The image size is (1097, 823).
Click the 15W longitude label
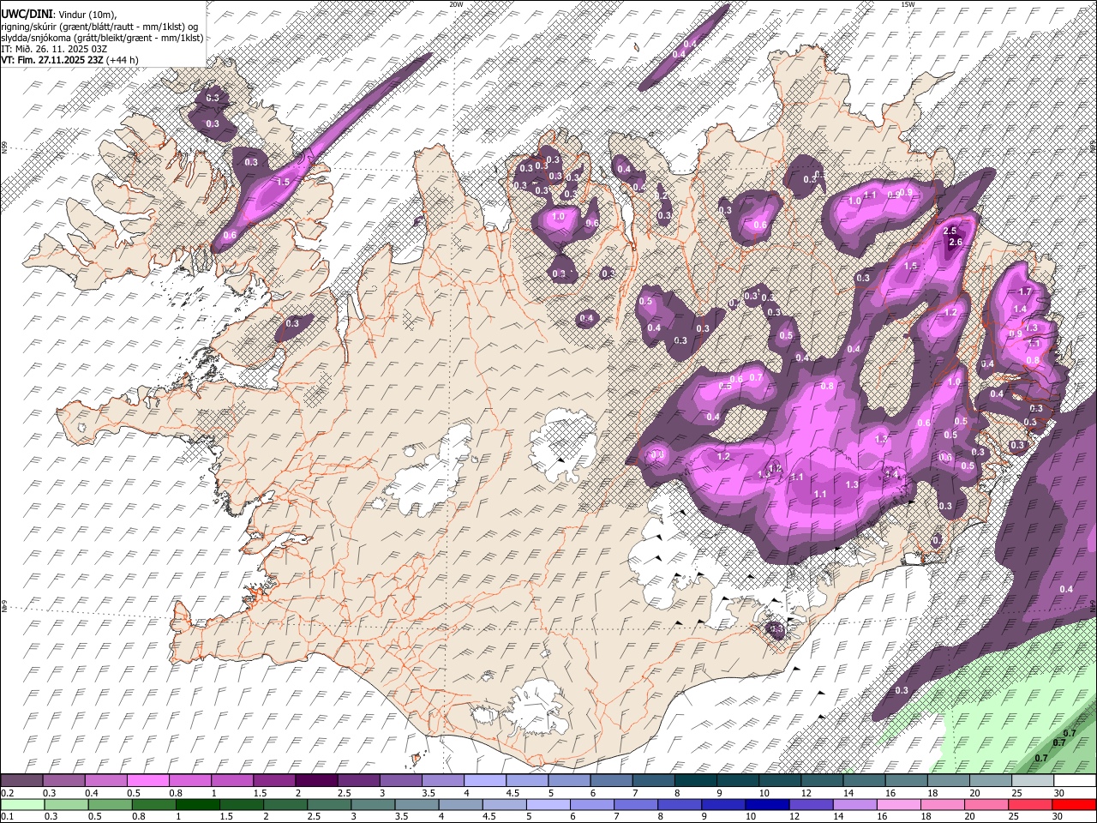[908, 4]
